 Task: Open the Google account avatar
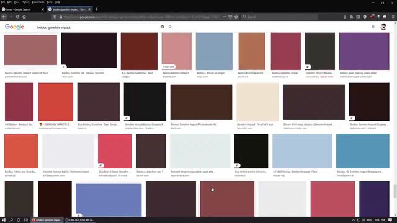point(383,27)
